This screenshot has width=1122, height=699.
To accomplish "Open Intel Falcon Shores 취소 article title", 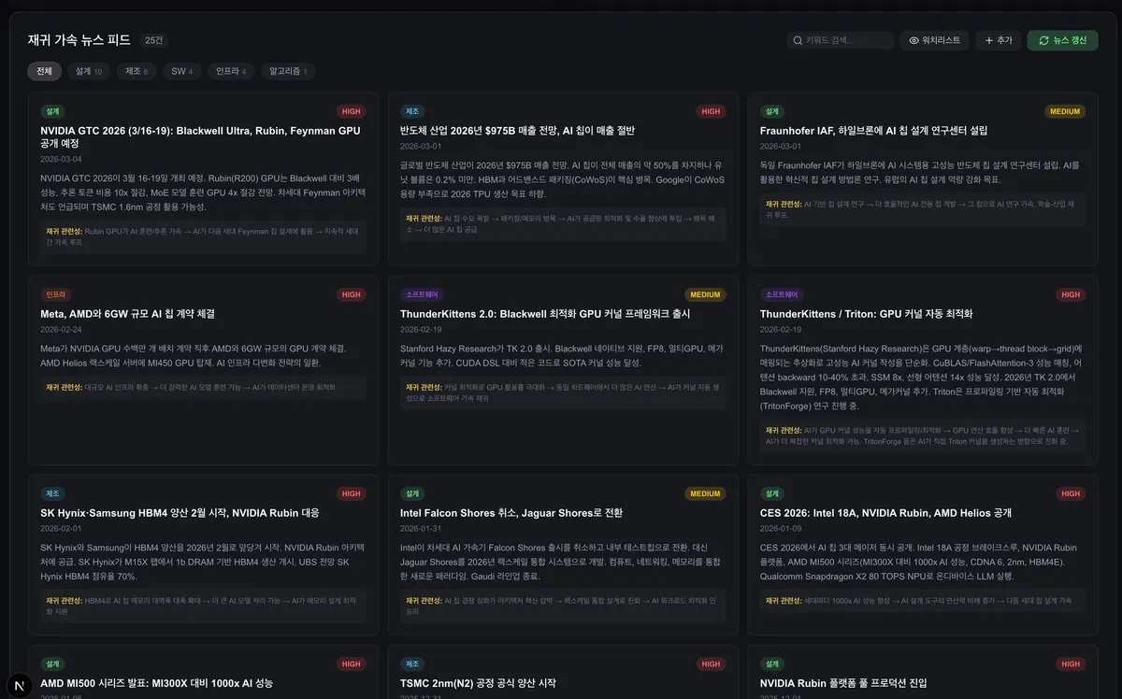I will tap(511, 513).
